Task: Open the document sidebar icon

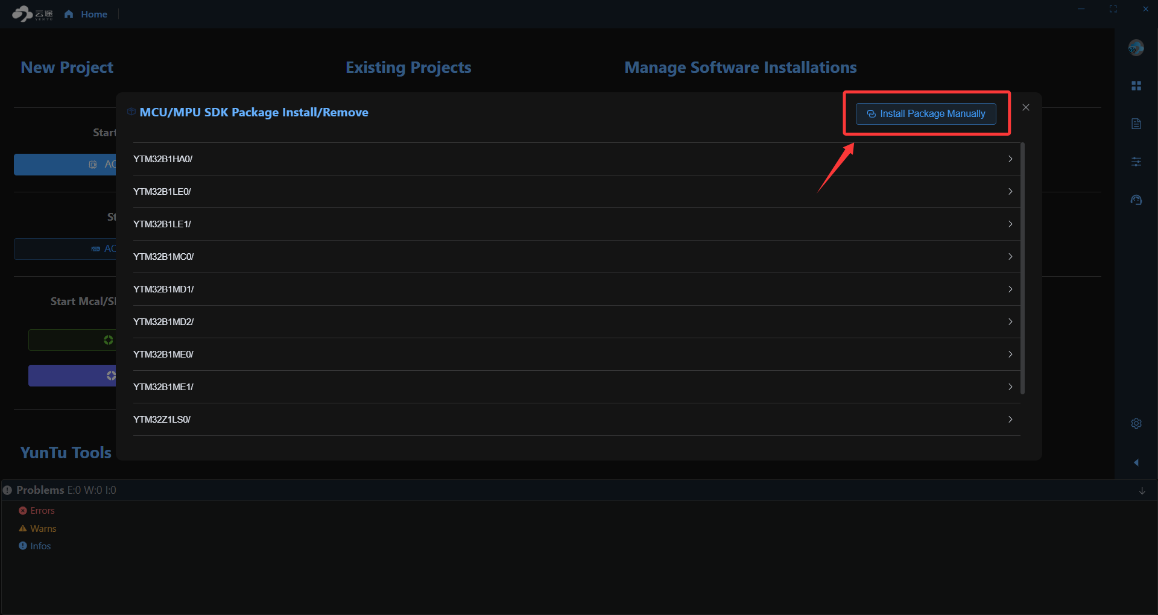Action: (x=1136, y=124)
